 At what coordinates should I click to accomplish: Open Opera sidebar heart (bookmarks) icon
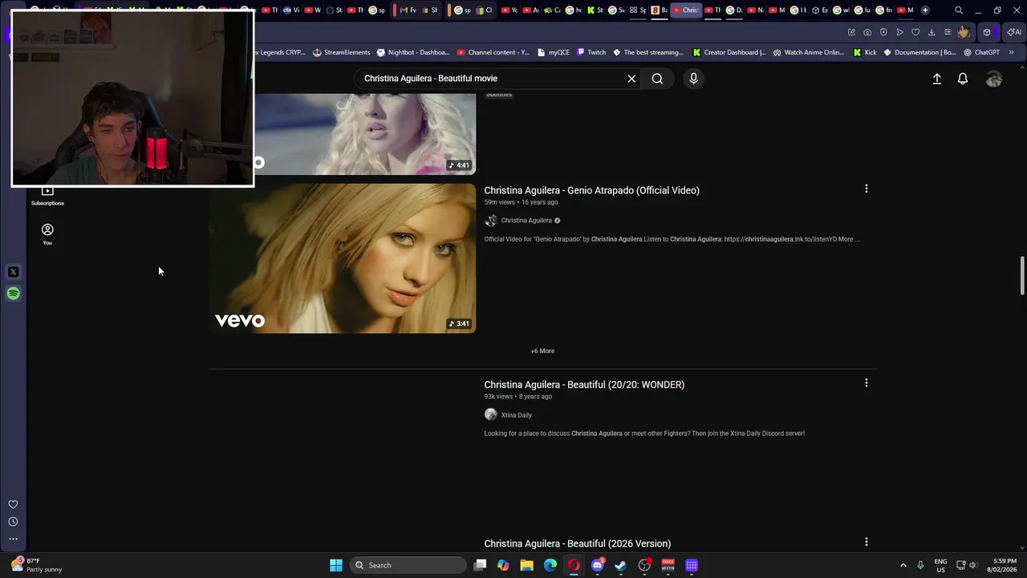(13, 504)
